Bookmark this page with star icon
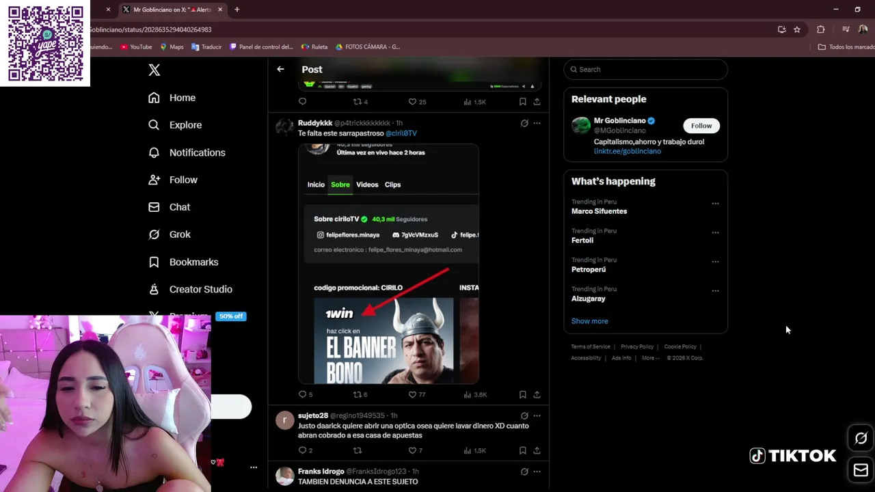The image size is (875, 492). click(x=797, y=29)
